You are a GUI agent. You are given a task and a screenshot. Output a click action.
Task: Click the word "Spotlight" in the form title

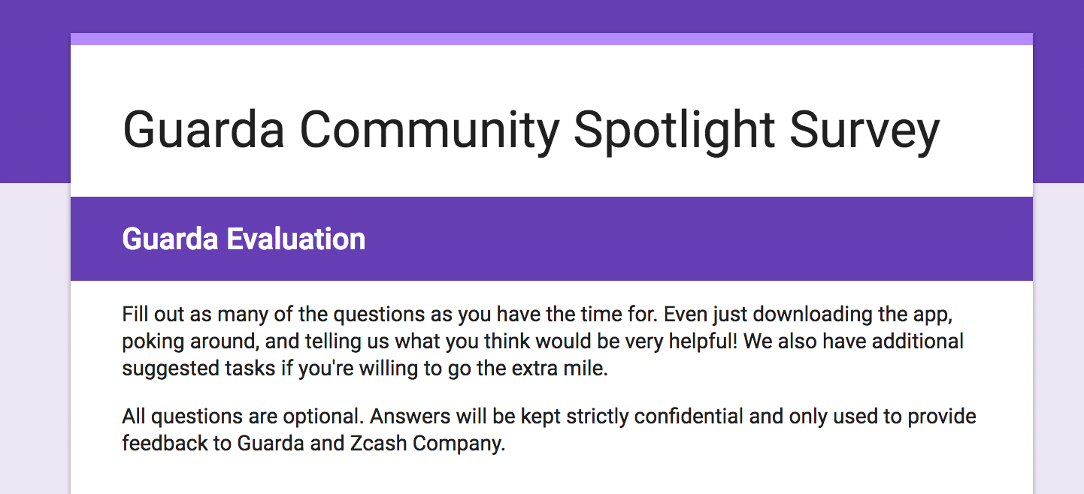point(674,130)
